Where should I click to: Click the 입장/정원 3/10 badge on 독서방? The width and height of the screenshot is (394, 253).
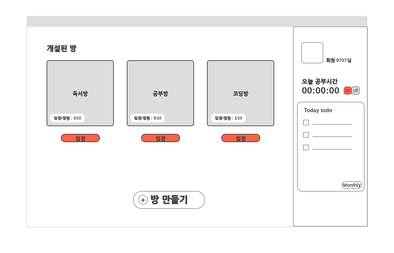tap(67, 118)
